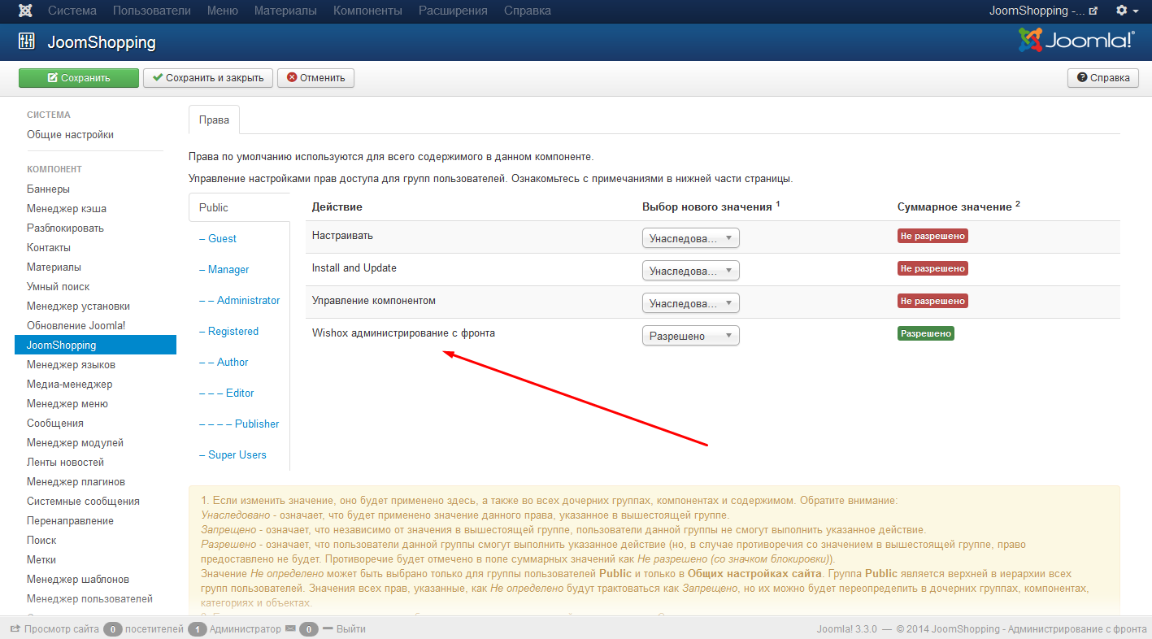Open Разблокировать in the sidebar
Viewport: 1152px width, 639px height.
65,228
